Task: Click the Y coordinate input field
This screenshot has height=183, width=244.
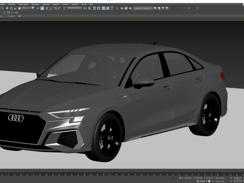Action: [x=199, y=178]
